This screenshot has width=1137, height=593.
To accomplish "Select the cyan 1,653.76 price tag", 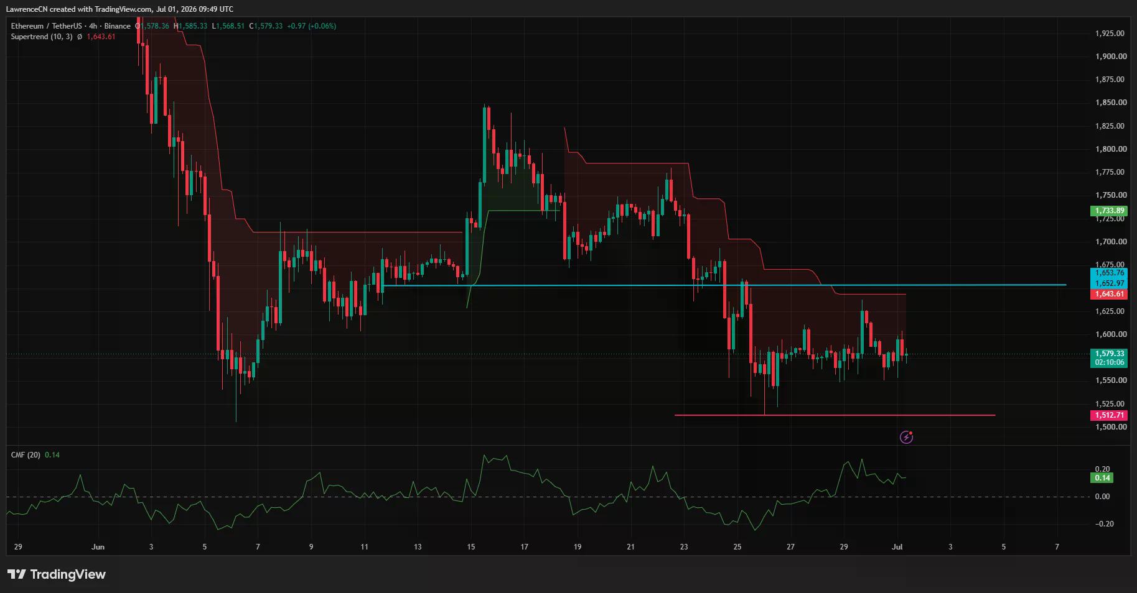I will [1110, 273].
